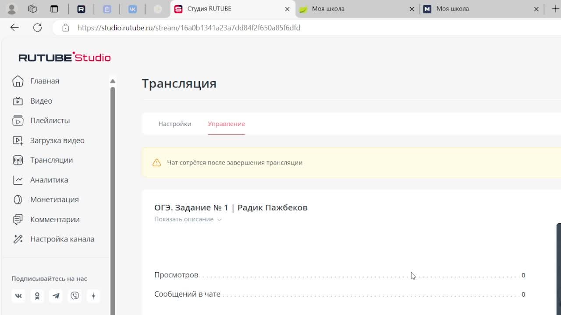
Task: Click the Трансляции broadcast icon
Action: coord(18,160)
